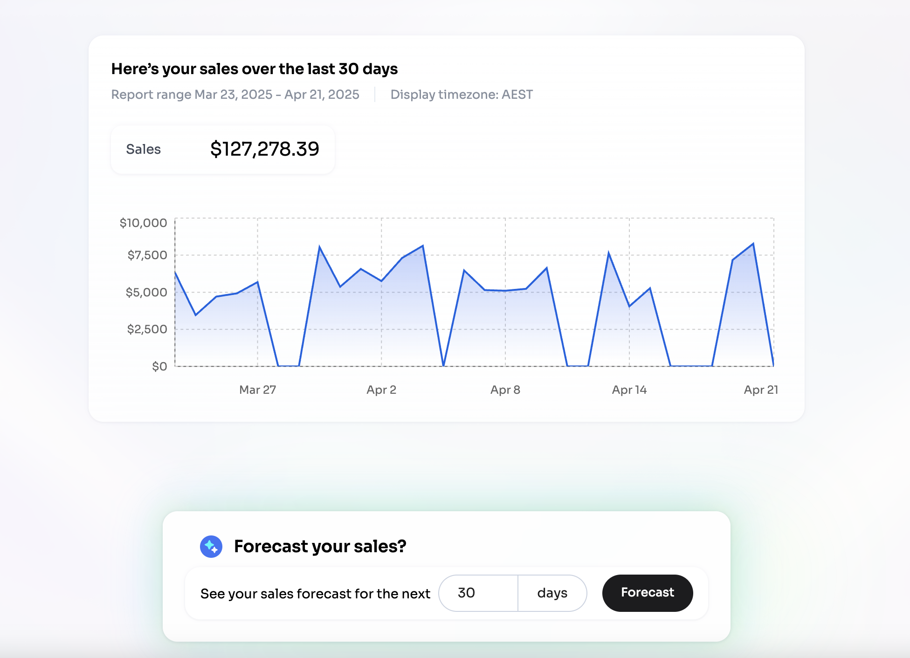Click the forecast days number input
The width and height of the screenshot is (910, 658).
click(x=478, y=593)
